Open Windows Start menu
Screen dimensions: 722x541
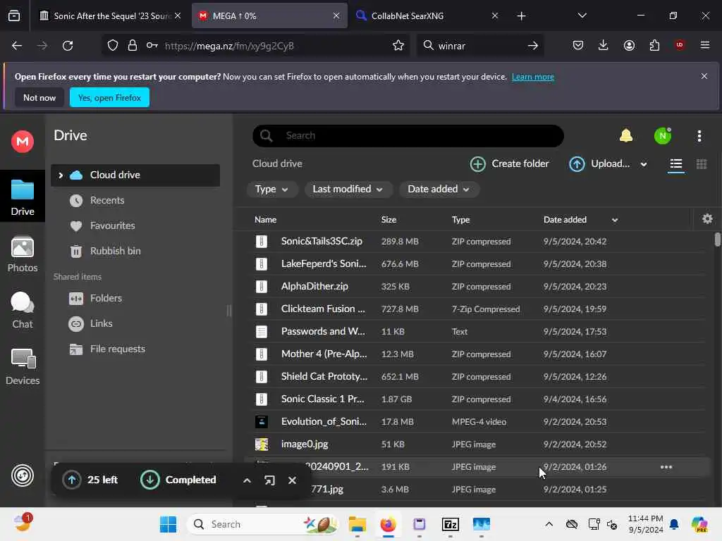pyautogui.click(x=168, y=524)
